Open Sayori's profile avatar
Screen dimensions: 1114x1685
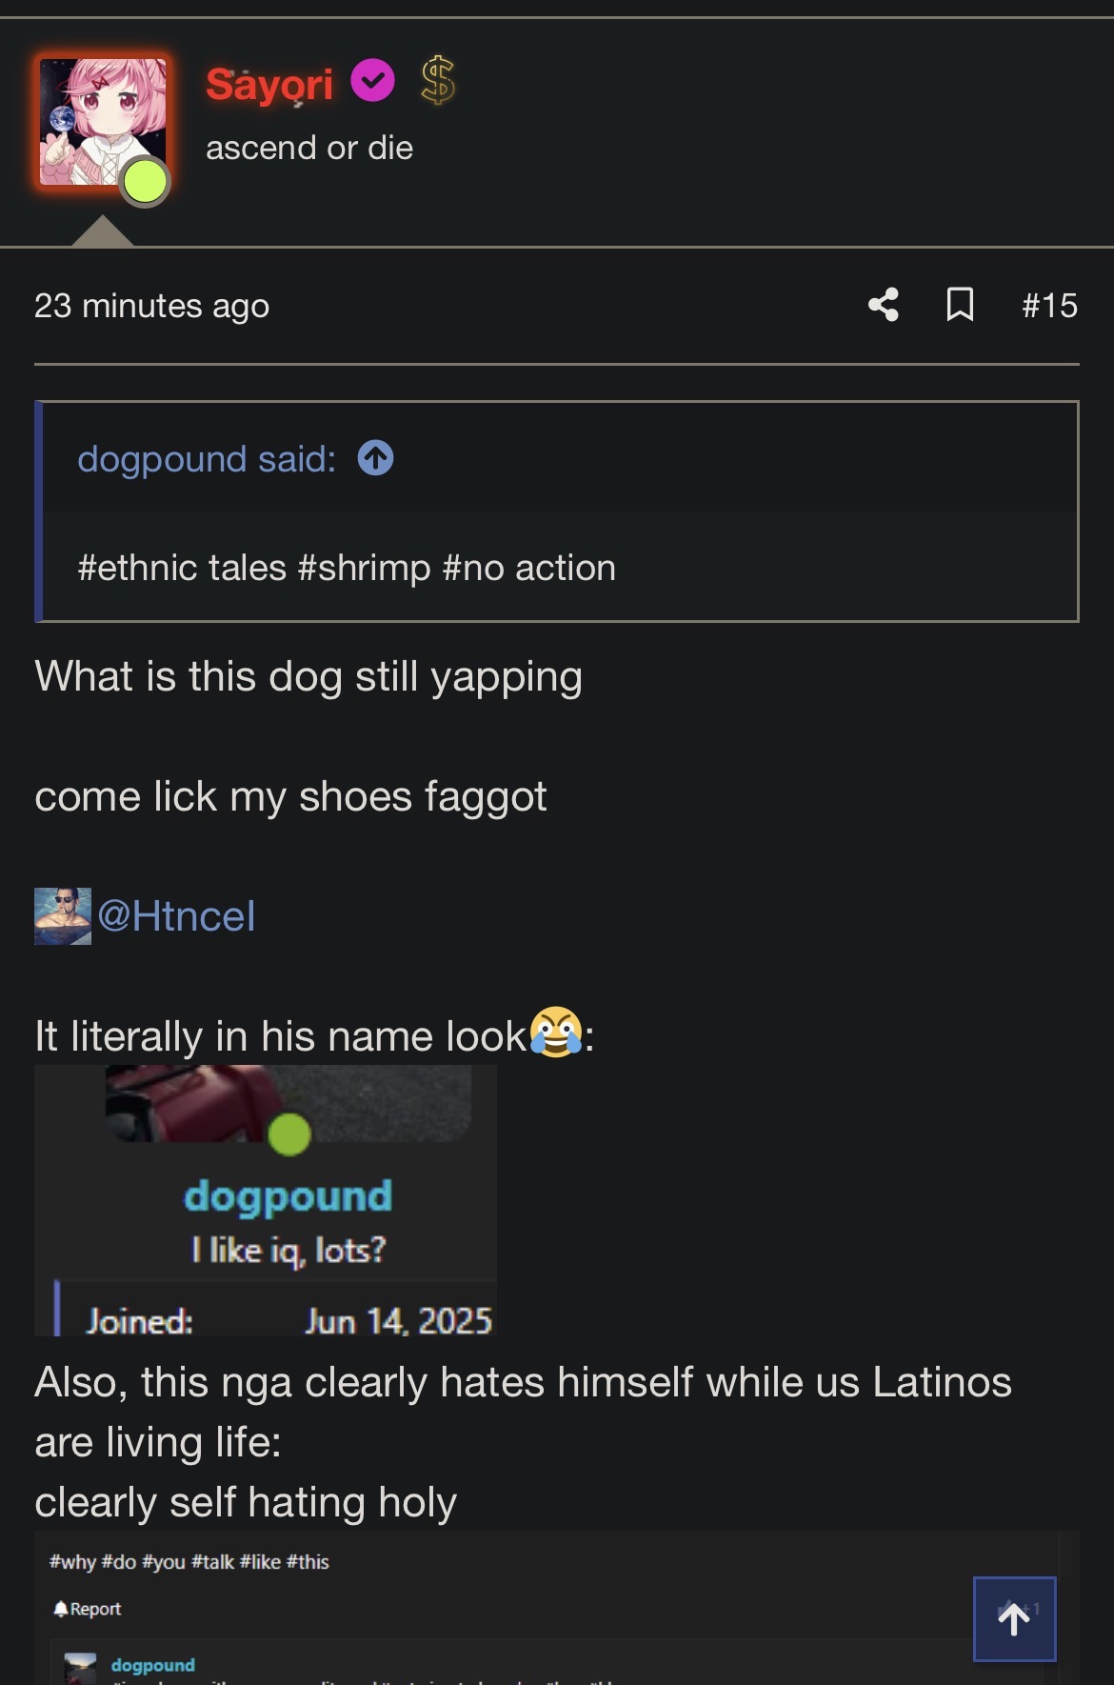click(103, 122)
